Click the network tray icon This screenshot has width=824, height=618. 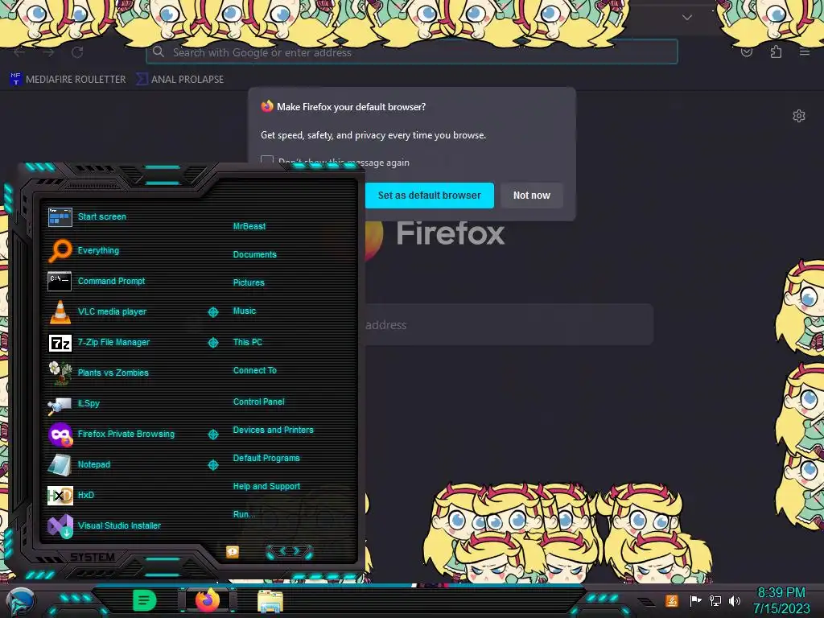(x=715, y=600)
